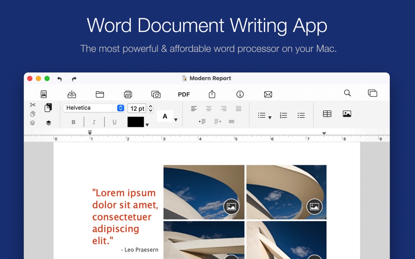Open the list style dropdown arrow
Viewport: 415px width, 259px height.
[270, 118]
